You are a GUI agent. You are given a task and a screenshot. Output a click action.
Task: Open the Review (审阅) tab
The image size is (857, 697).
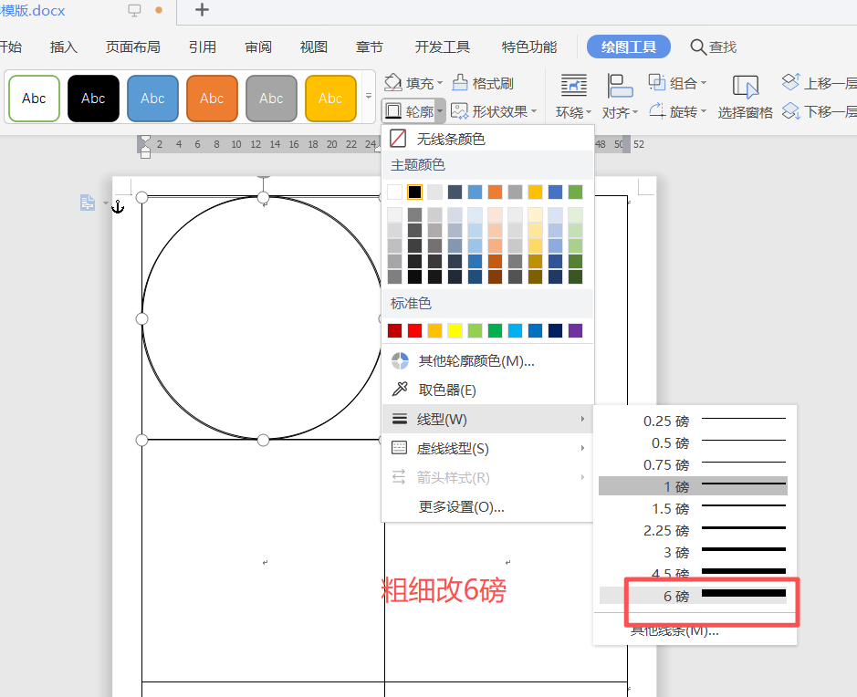coord(258,47)
